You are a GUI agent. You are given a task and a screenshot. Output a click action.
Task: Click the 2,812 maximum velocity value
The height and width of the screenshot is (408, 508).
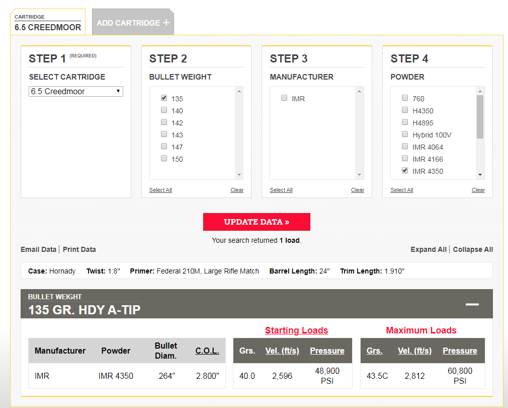tap(414, 376)
